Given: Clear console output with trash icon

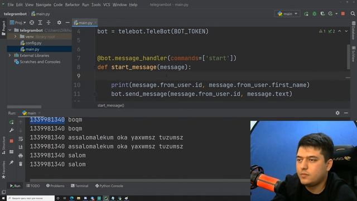Looking at the screenshot, I should [21, 164].
